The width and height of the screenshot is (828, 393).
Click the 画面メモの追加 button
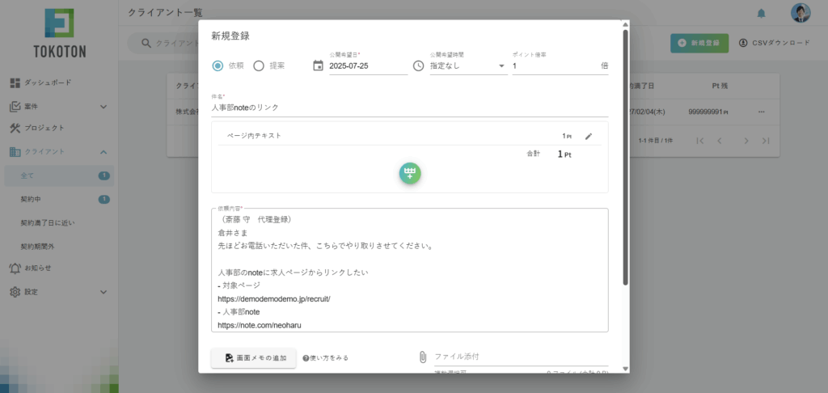pyautogui.click(x=254, y=357)
